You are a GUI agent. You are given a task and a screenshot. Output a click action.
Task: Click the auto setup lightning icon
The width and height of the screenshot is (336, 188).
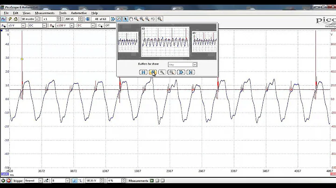coord(10,19)
